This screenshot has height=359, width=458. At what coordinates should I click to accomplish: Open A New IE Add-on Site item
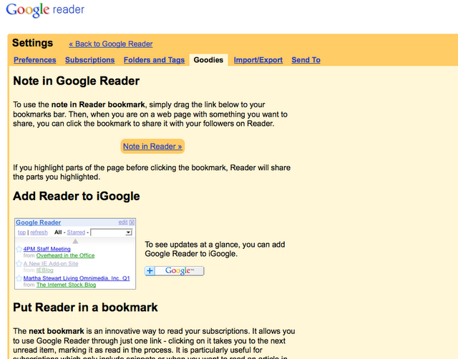tap(51, 264)
